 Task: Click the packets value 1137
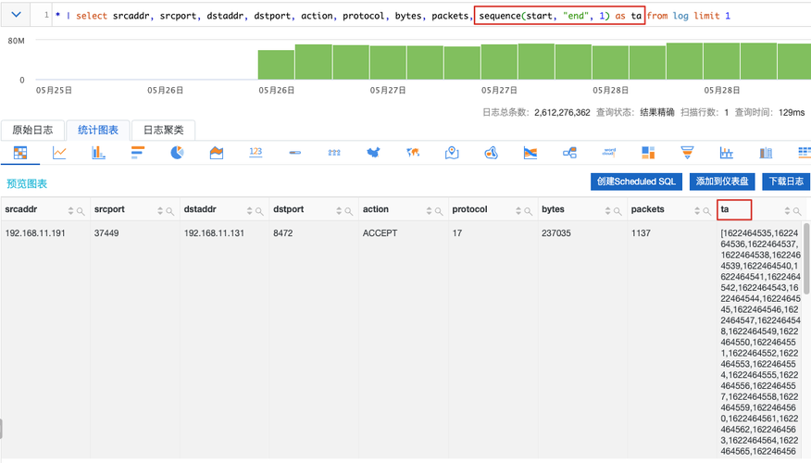pyautogui.click(x=641, y=233)
